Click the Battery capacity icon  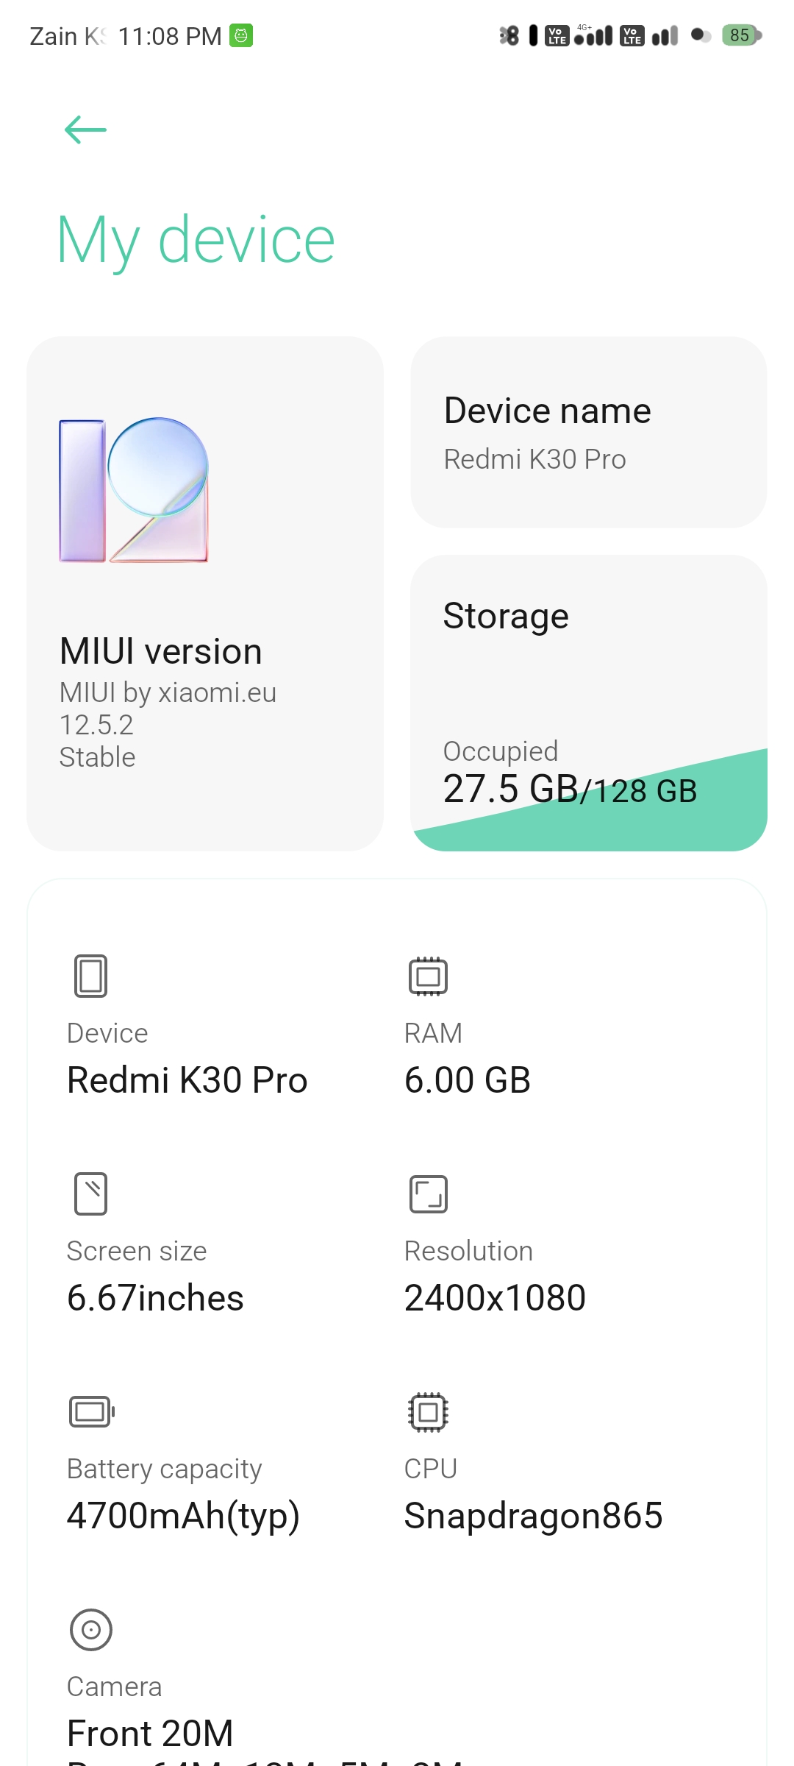pos(91,1411)
